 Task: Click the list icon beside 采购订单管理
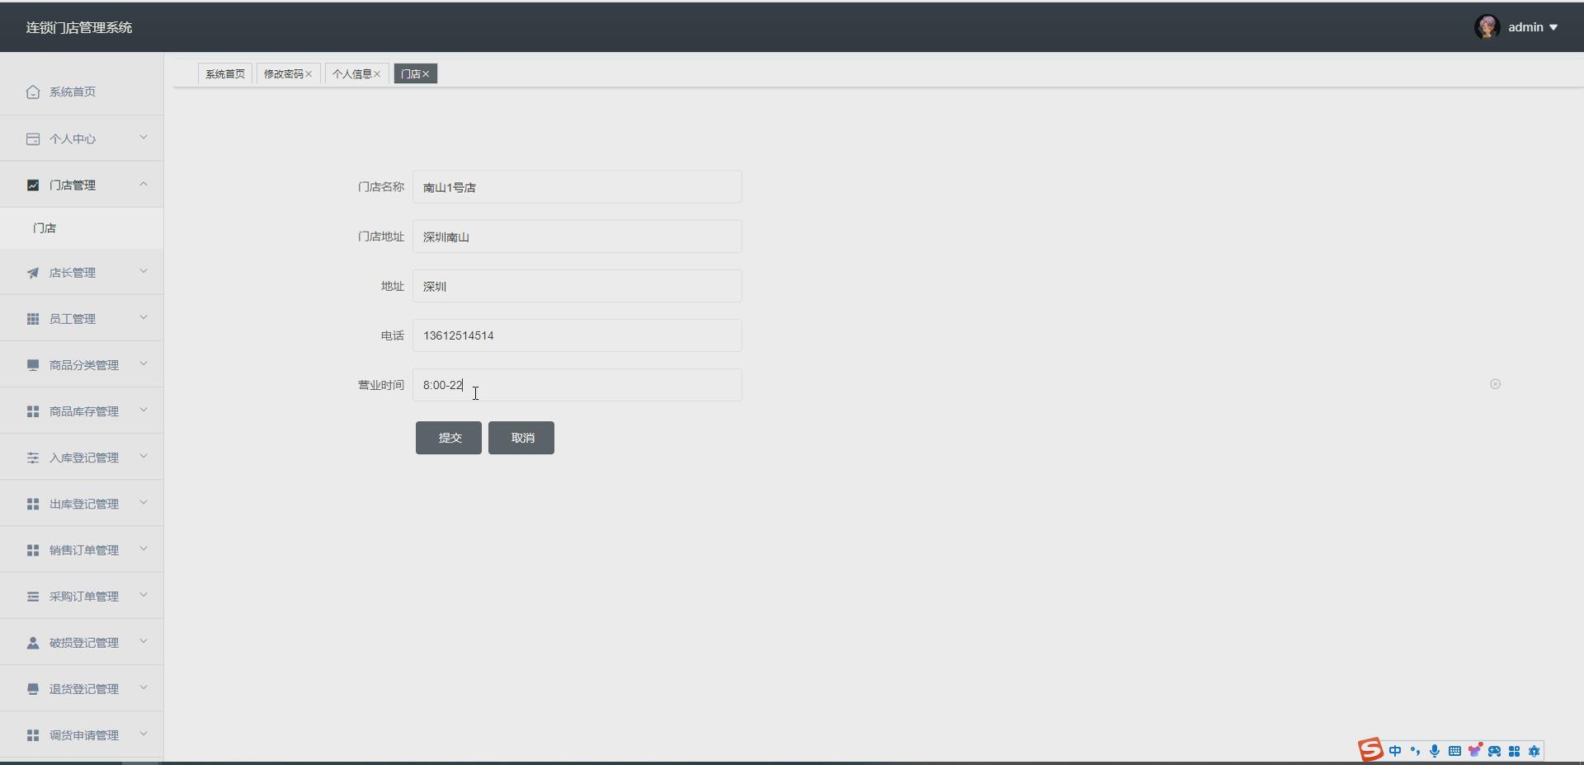(x=33, y=595)
